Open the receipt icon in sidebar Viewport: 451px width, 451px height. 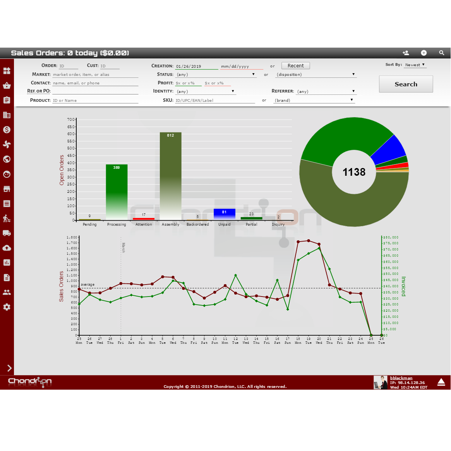pyautogui.click(x=7, y=204)
